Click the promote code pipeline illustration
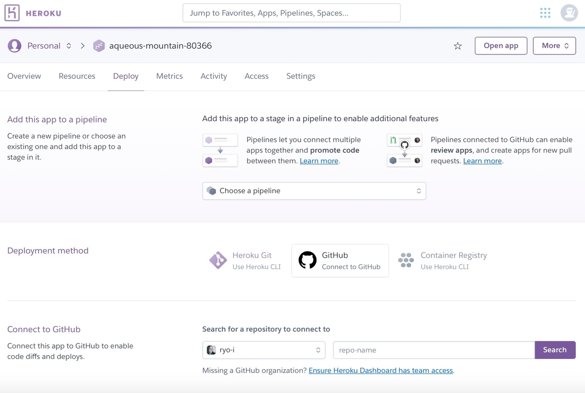The height and width of the screenshot is (393, 585). (220, 150)
